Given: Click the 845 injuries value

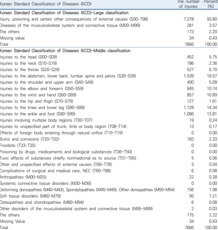Looking at the screenshot, I should (190, 89).
